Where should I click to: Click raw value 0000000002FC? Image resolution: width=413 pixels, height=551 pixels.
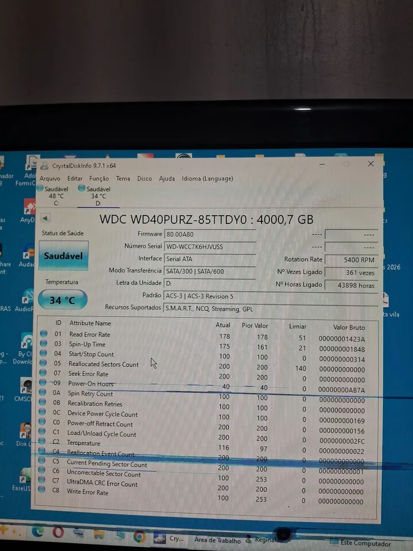[342, 441]
